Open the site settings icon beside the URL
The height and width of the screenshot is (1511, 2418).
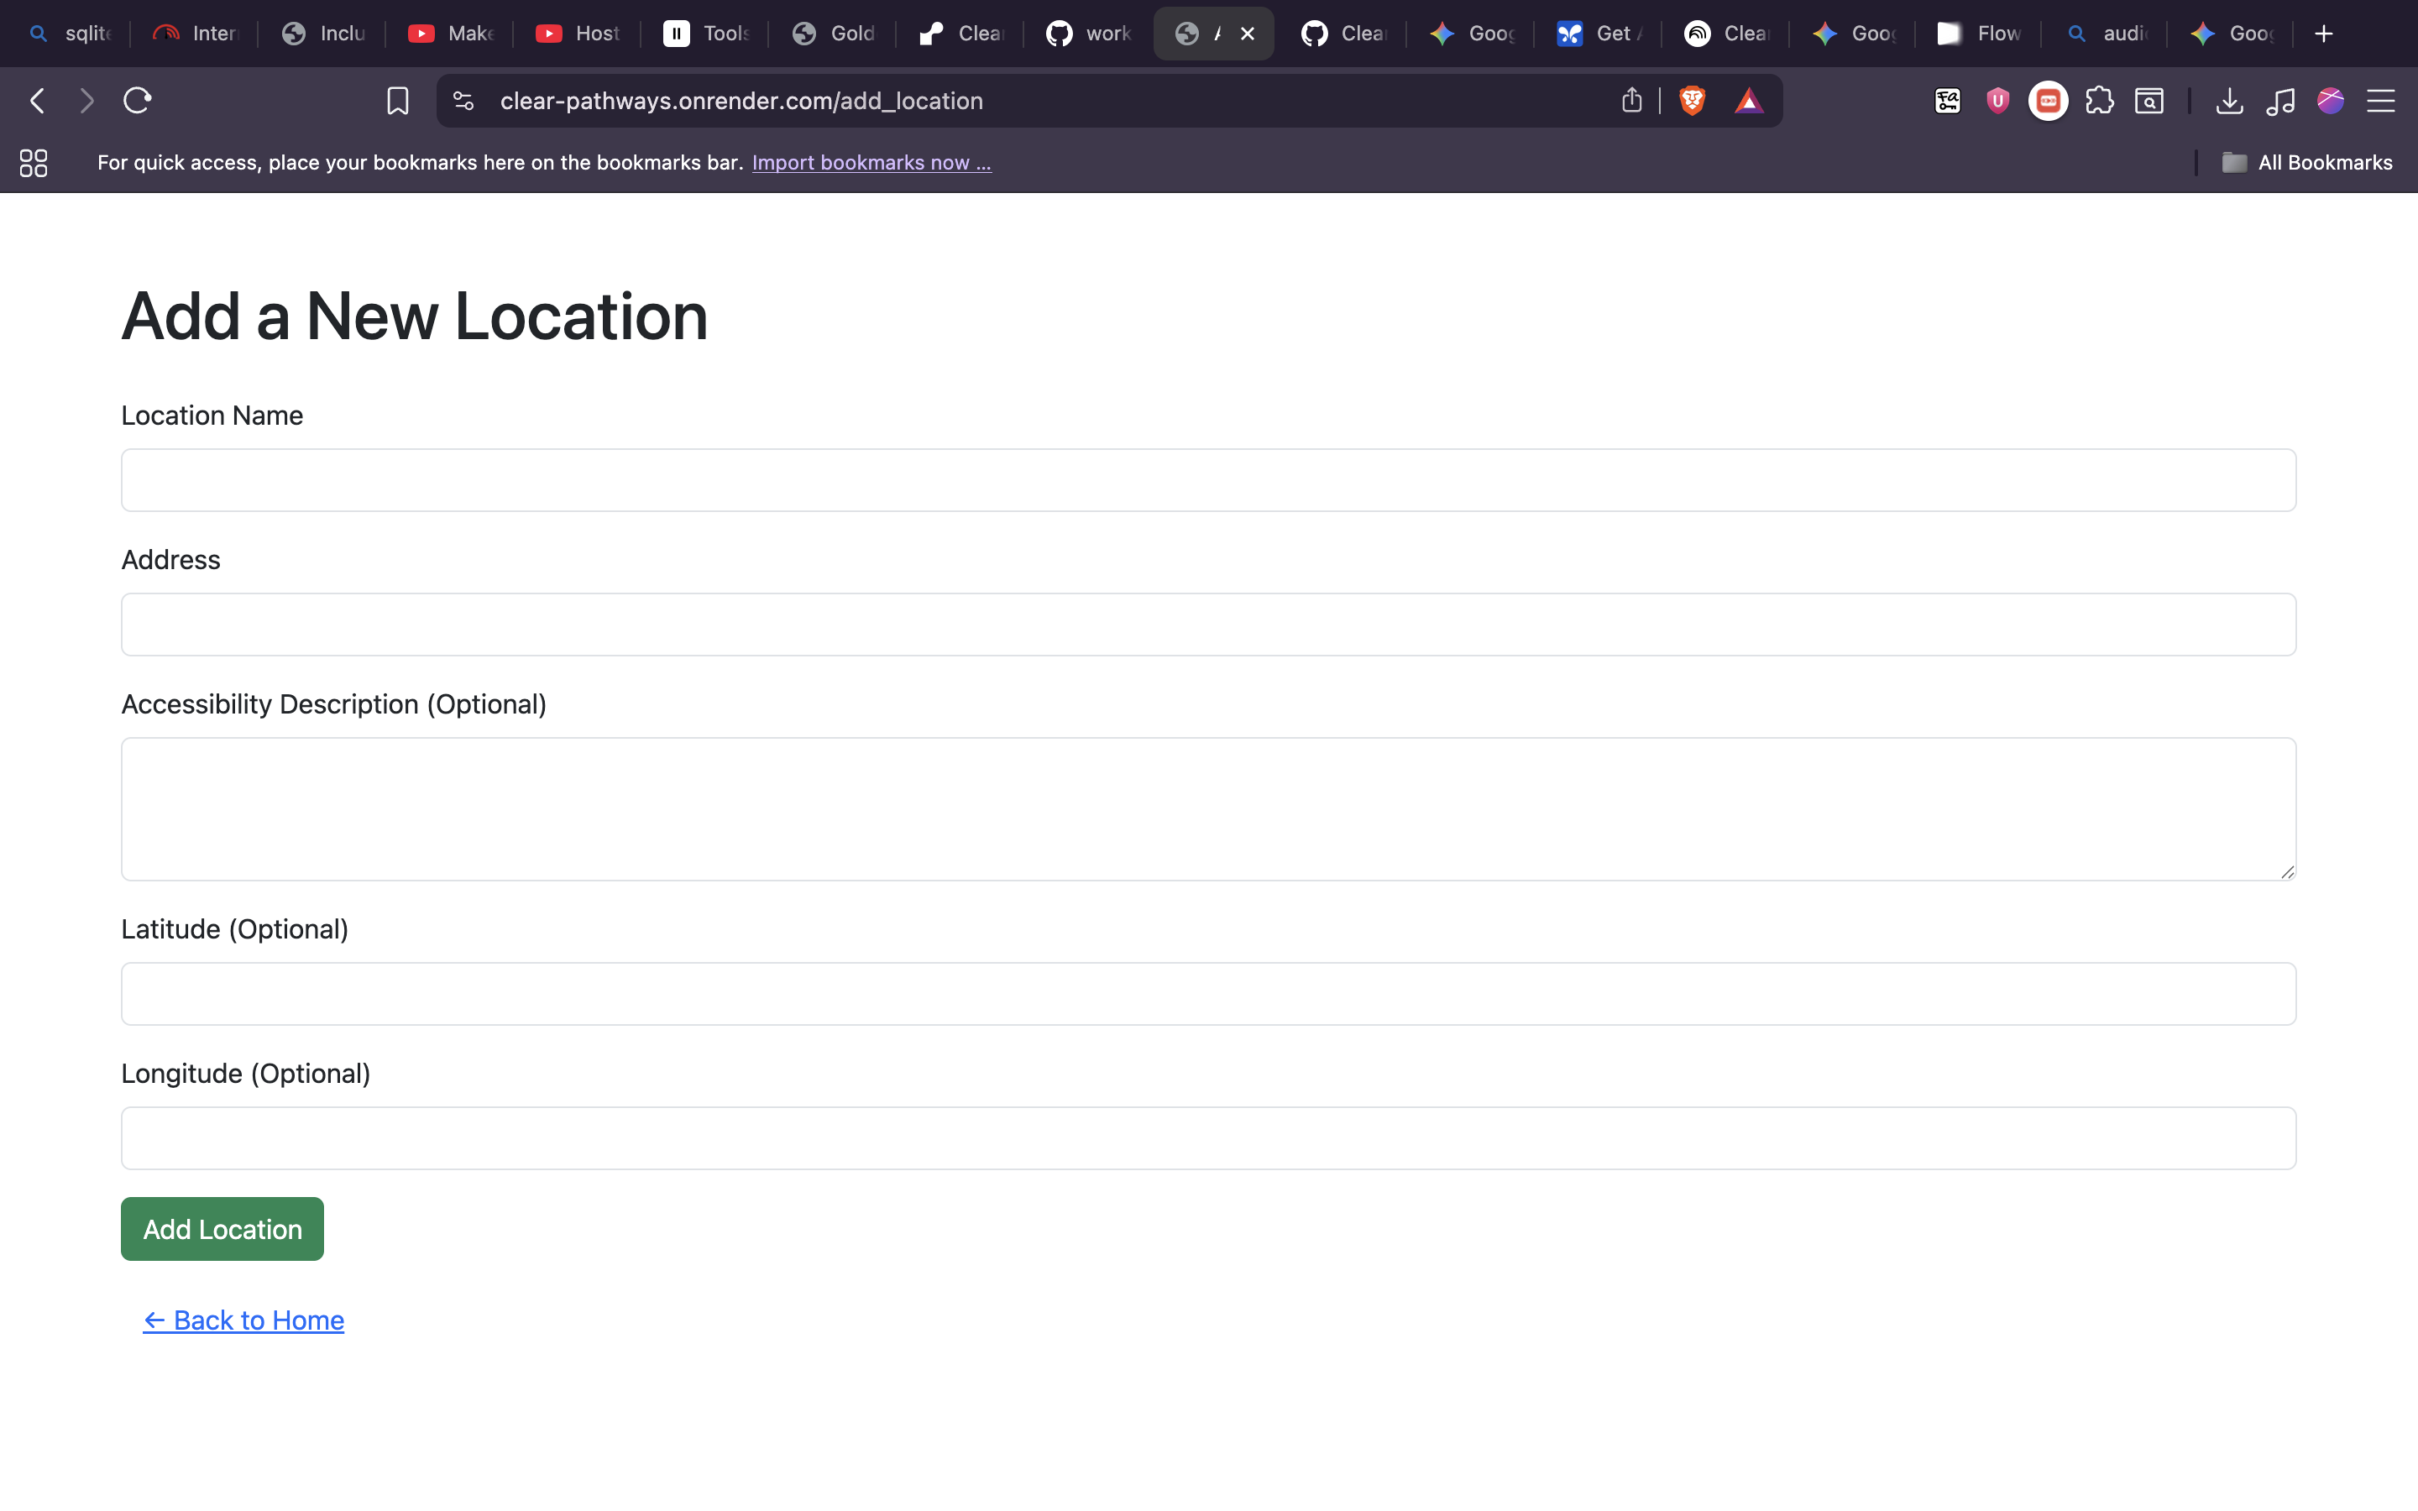click(463, 101)
